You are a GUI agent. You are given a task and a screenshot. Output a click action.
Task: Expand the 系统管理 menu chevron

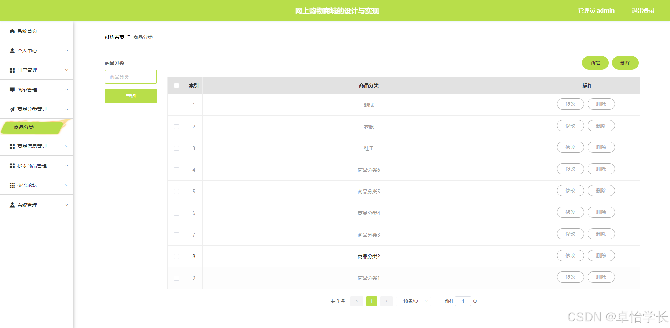(x=67, y=205)
